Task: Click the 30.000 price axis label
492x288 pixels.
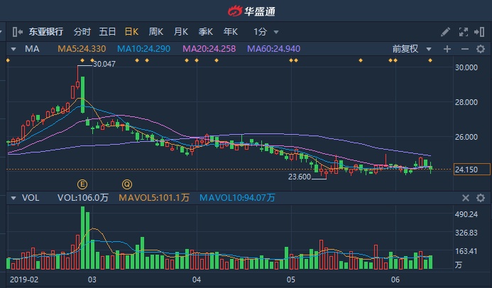Action: (x=466, y=67)
